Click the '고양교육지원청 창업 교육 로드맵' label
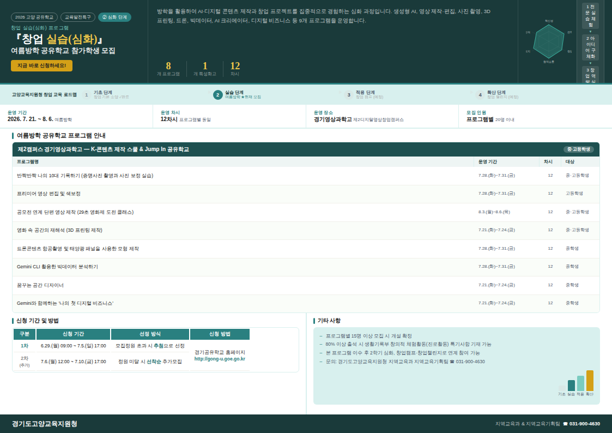Screen dimensions: 612x433 44,95
